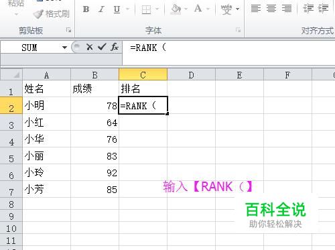335x250 pixels.
Task: Select column E header
Action: point(239,74)
